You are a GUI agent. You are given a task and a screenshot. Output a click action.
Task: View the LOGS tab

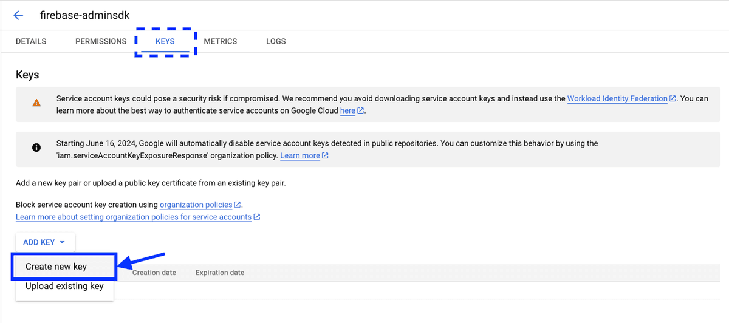tap(276, 41)
